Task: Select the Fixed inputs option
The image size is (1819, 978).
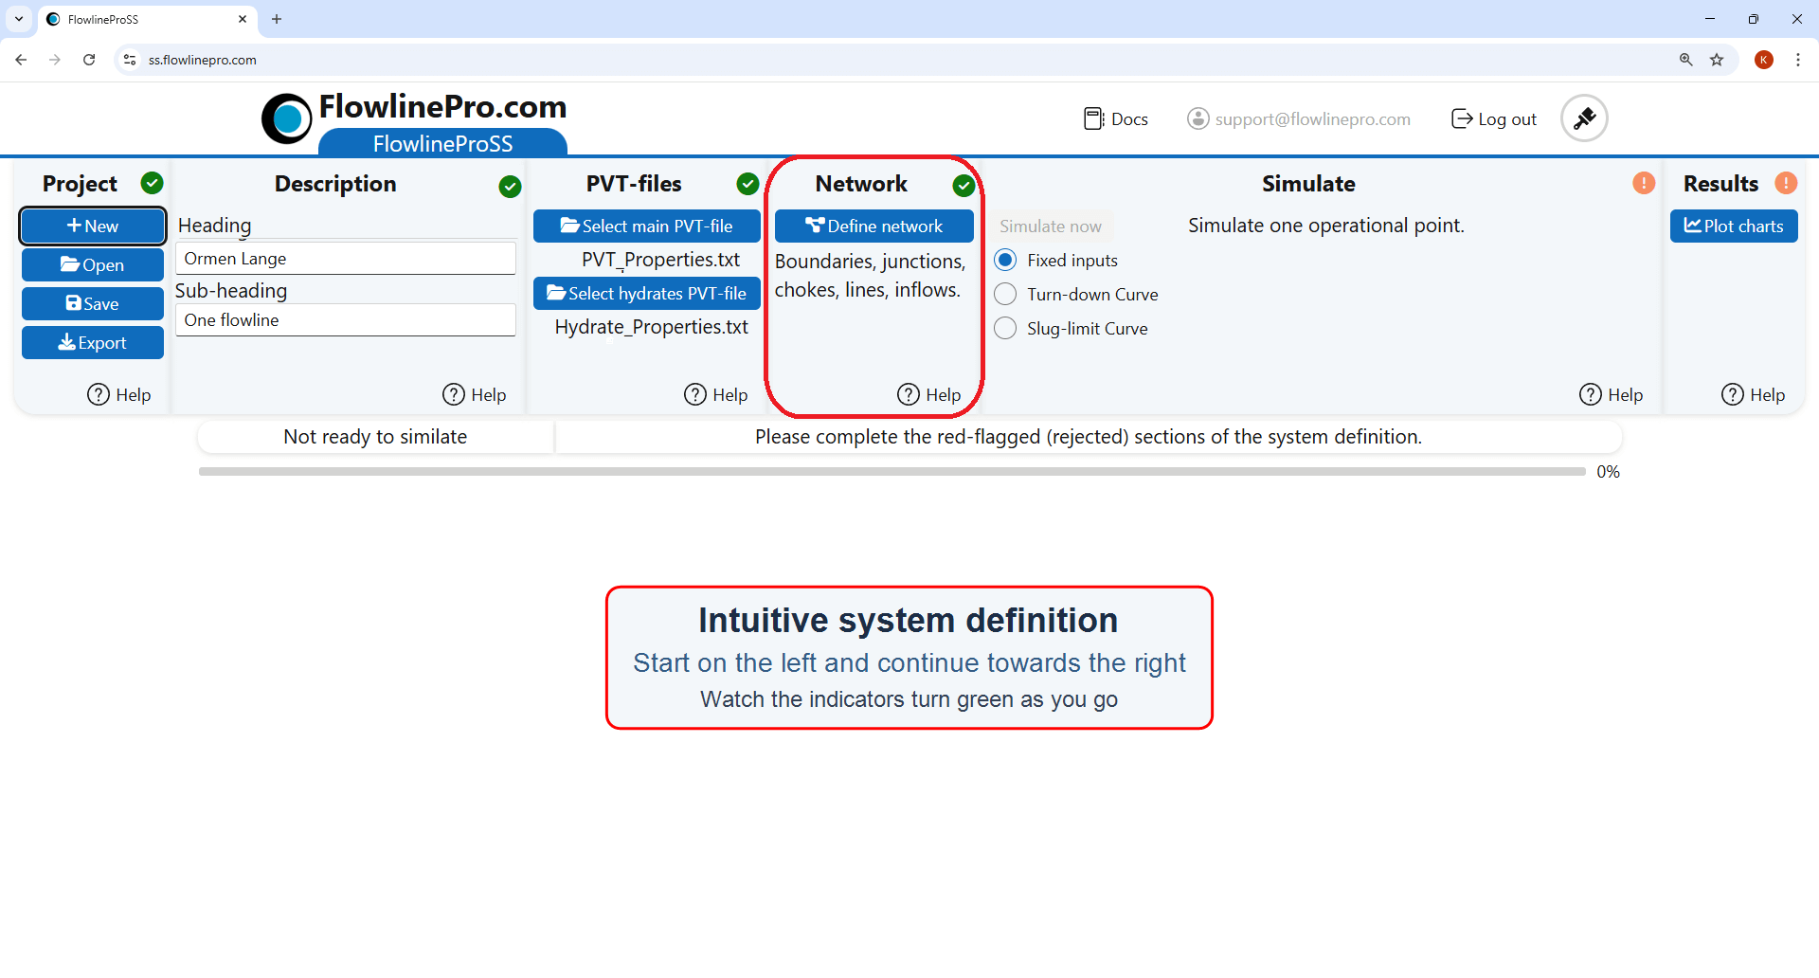Action: point(1006,260)
